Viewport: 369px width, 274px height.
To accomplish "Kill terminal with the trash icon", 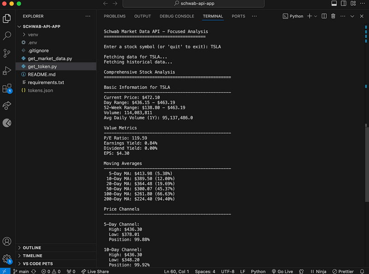I will pyautogui.click(x=333, y=16).
